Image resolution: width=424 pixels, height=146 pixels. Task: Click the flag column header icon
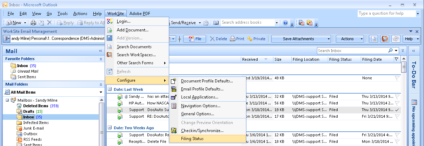pyautogui.click(x=397, y=59)
